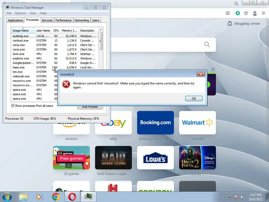Open the Opera profile avatar icon
This screenshot has width=269, height=202.
click(x=255, y=13)
